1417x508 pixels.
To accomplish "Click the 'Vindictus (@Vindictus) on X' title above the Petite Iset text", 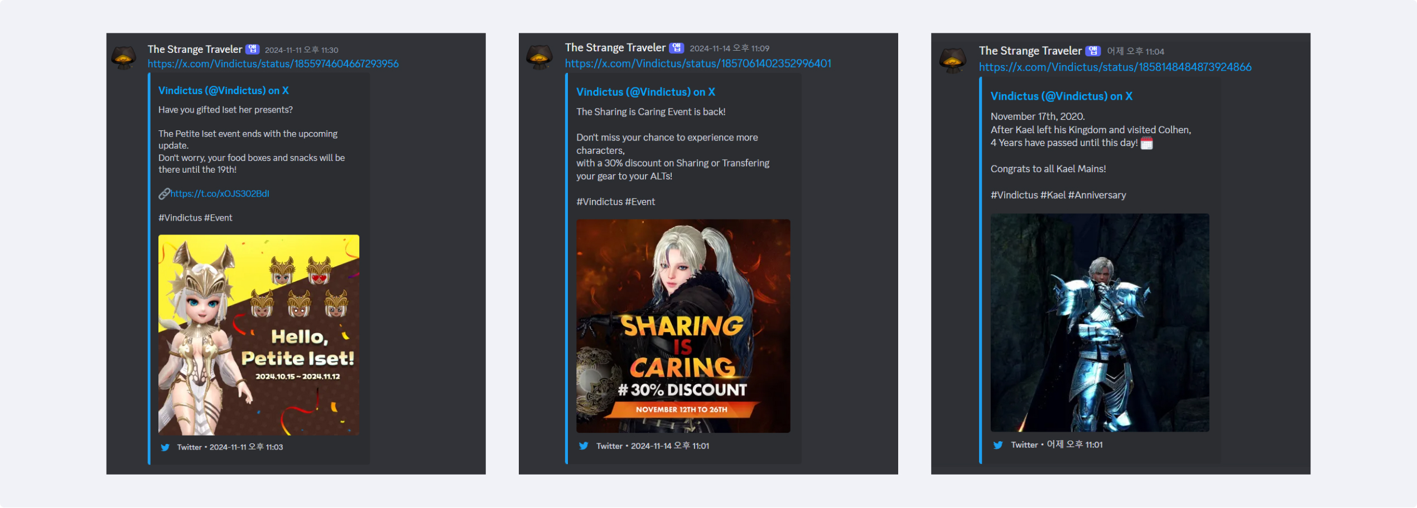I will [223, 91].
